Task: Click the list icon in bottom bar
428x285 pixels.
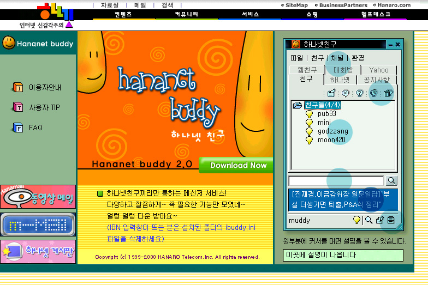Action: point(391,220)
